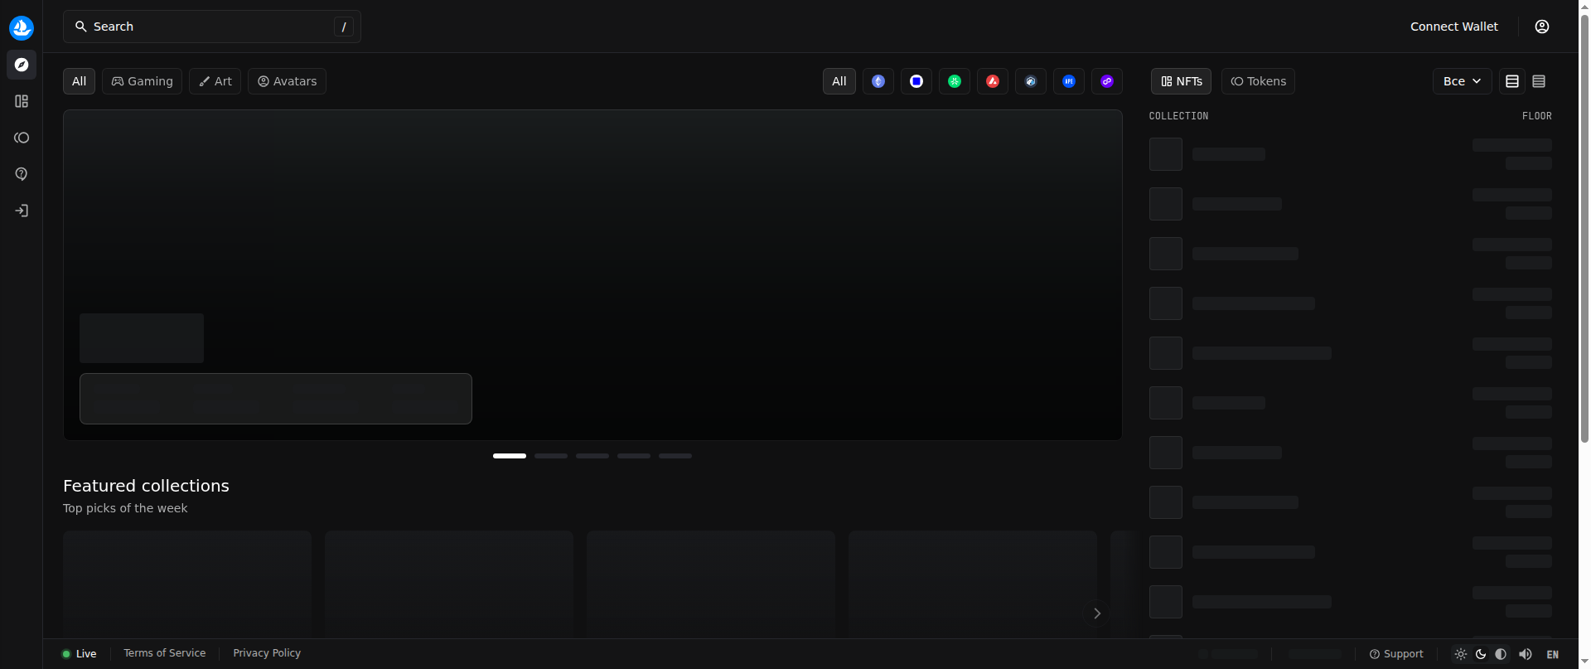Open the Privacy Policy link
This screenshot has width=1591, height=669.
pyautogui.click(x=267, y=653)
